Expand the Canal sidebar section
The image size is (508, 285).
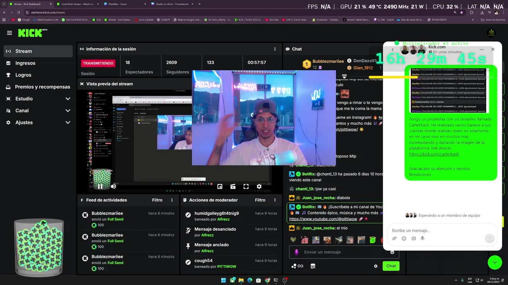click(38, 110)
